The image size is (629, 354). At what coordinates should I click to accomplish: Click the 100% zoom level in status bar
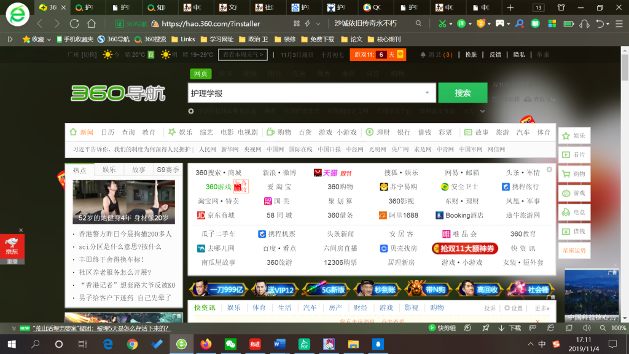pos(618,328)
